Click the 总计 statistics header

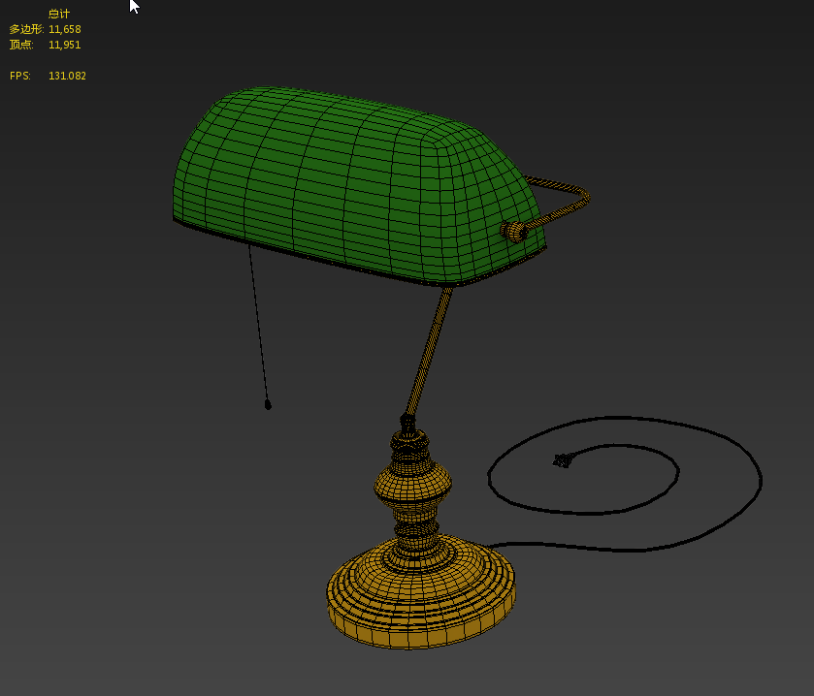pos(59,14)
